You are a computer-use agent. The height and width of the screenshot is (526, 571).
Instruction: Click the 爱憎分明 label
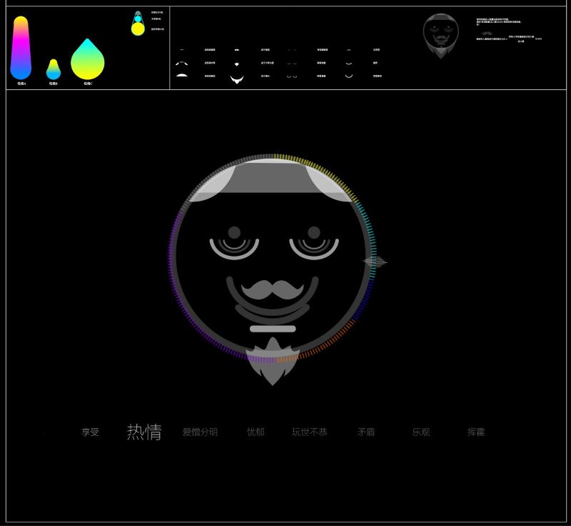click(202, 432)
